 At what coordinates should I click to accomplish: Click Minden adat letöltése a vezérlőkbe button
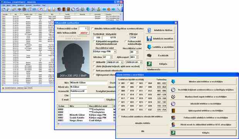[x=203, y=81]
